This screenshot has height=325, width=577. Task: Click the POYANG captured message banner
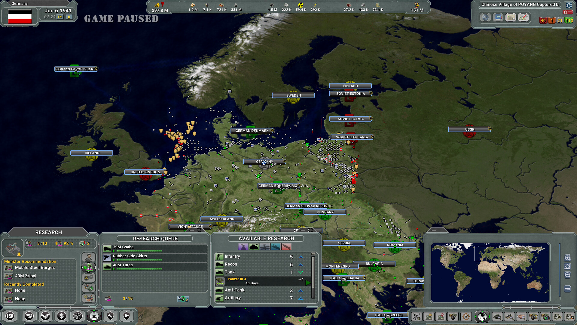click(520, 5)
